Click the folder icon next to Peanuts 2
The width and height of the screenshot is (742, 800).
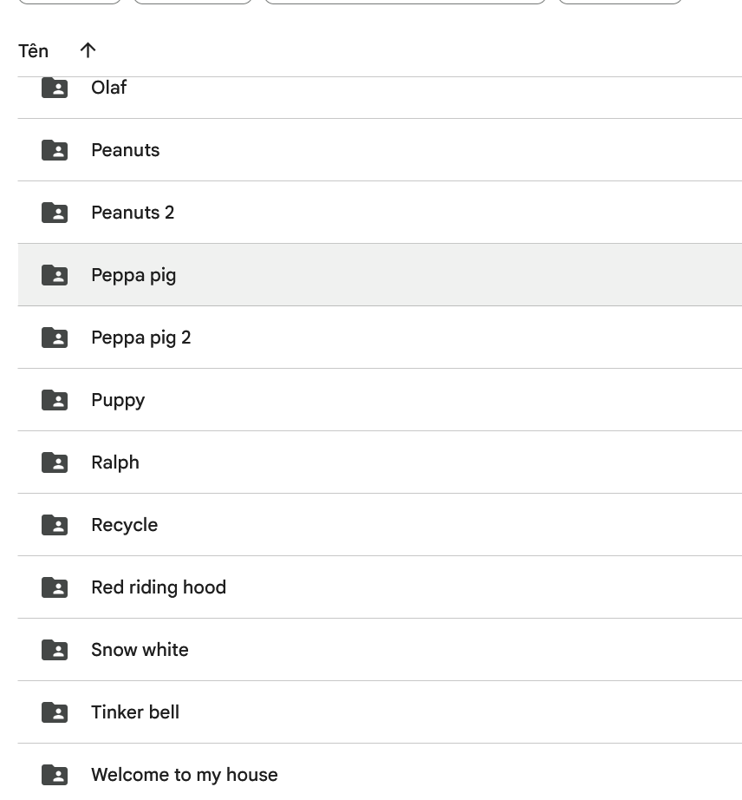tap(55, 213)
